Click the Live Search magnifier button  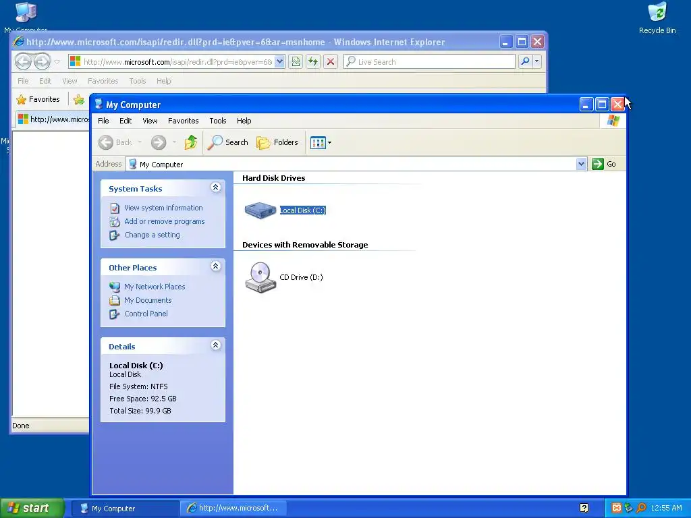pyautogui.click(x=525, y=61)
